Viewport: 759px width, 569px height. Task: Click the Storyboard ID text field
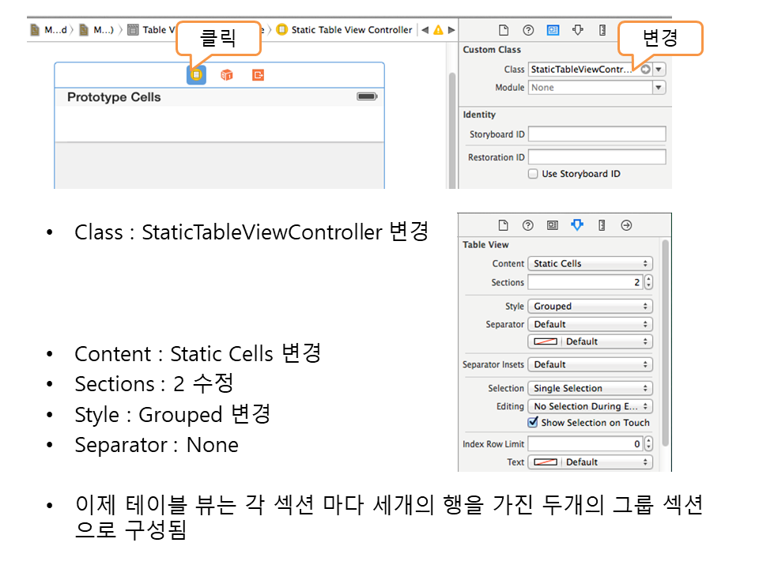[597, 134]
